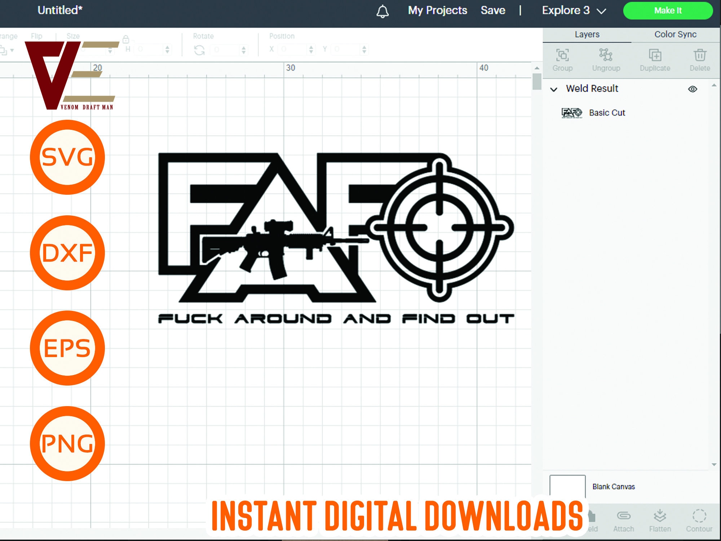The height and width of the screenshot is (541, 721).
Task: Open notifications via the bell icon
Action: click(x=383, y=11)
